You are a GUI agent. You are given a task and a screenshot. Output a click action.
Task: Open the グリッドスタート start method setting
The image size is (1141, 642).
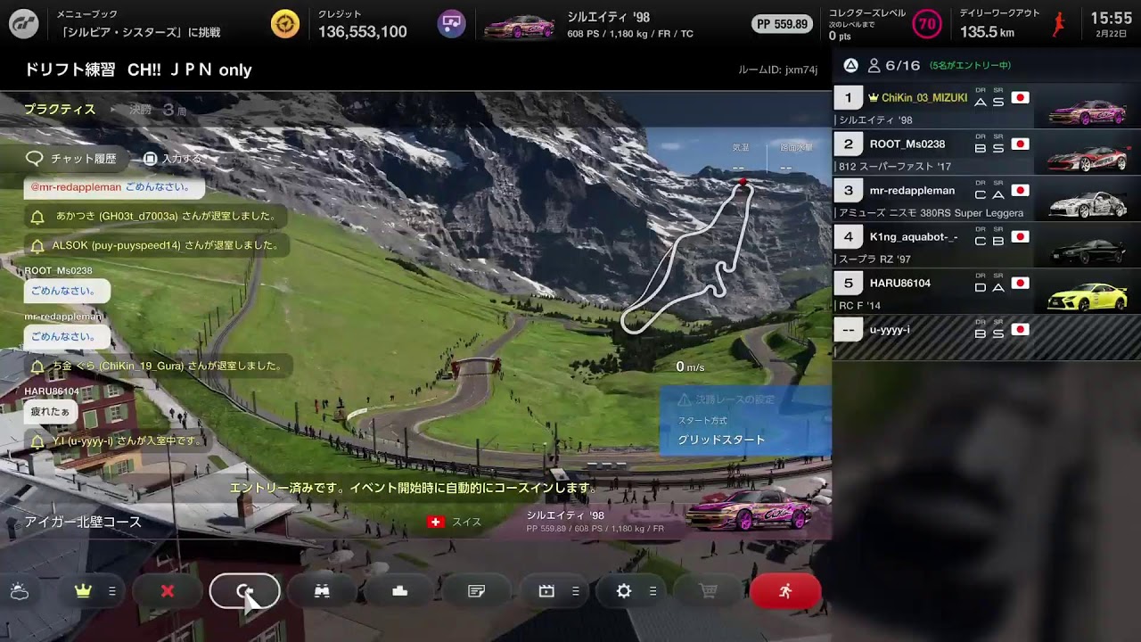721,440
